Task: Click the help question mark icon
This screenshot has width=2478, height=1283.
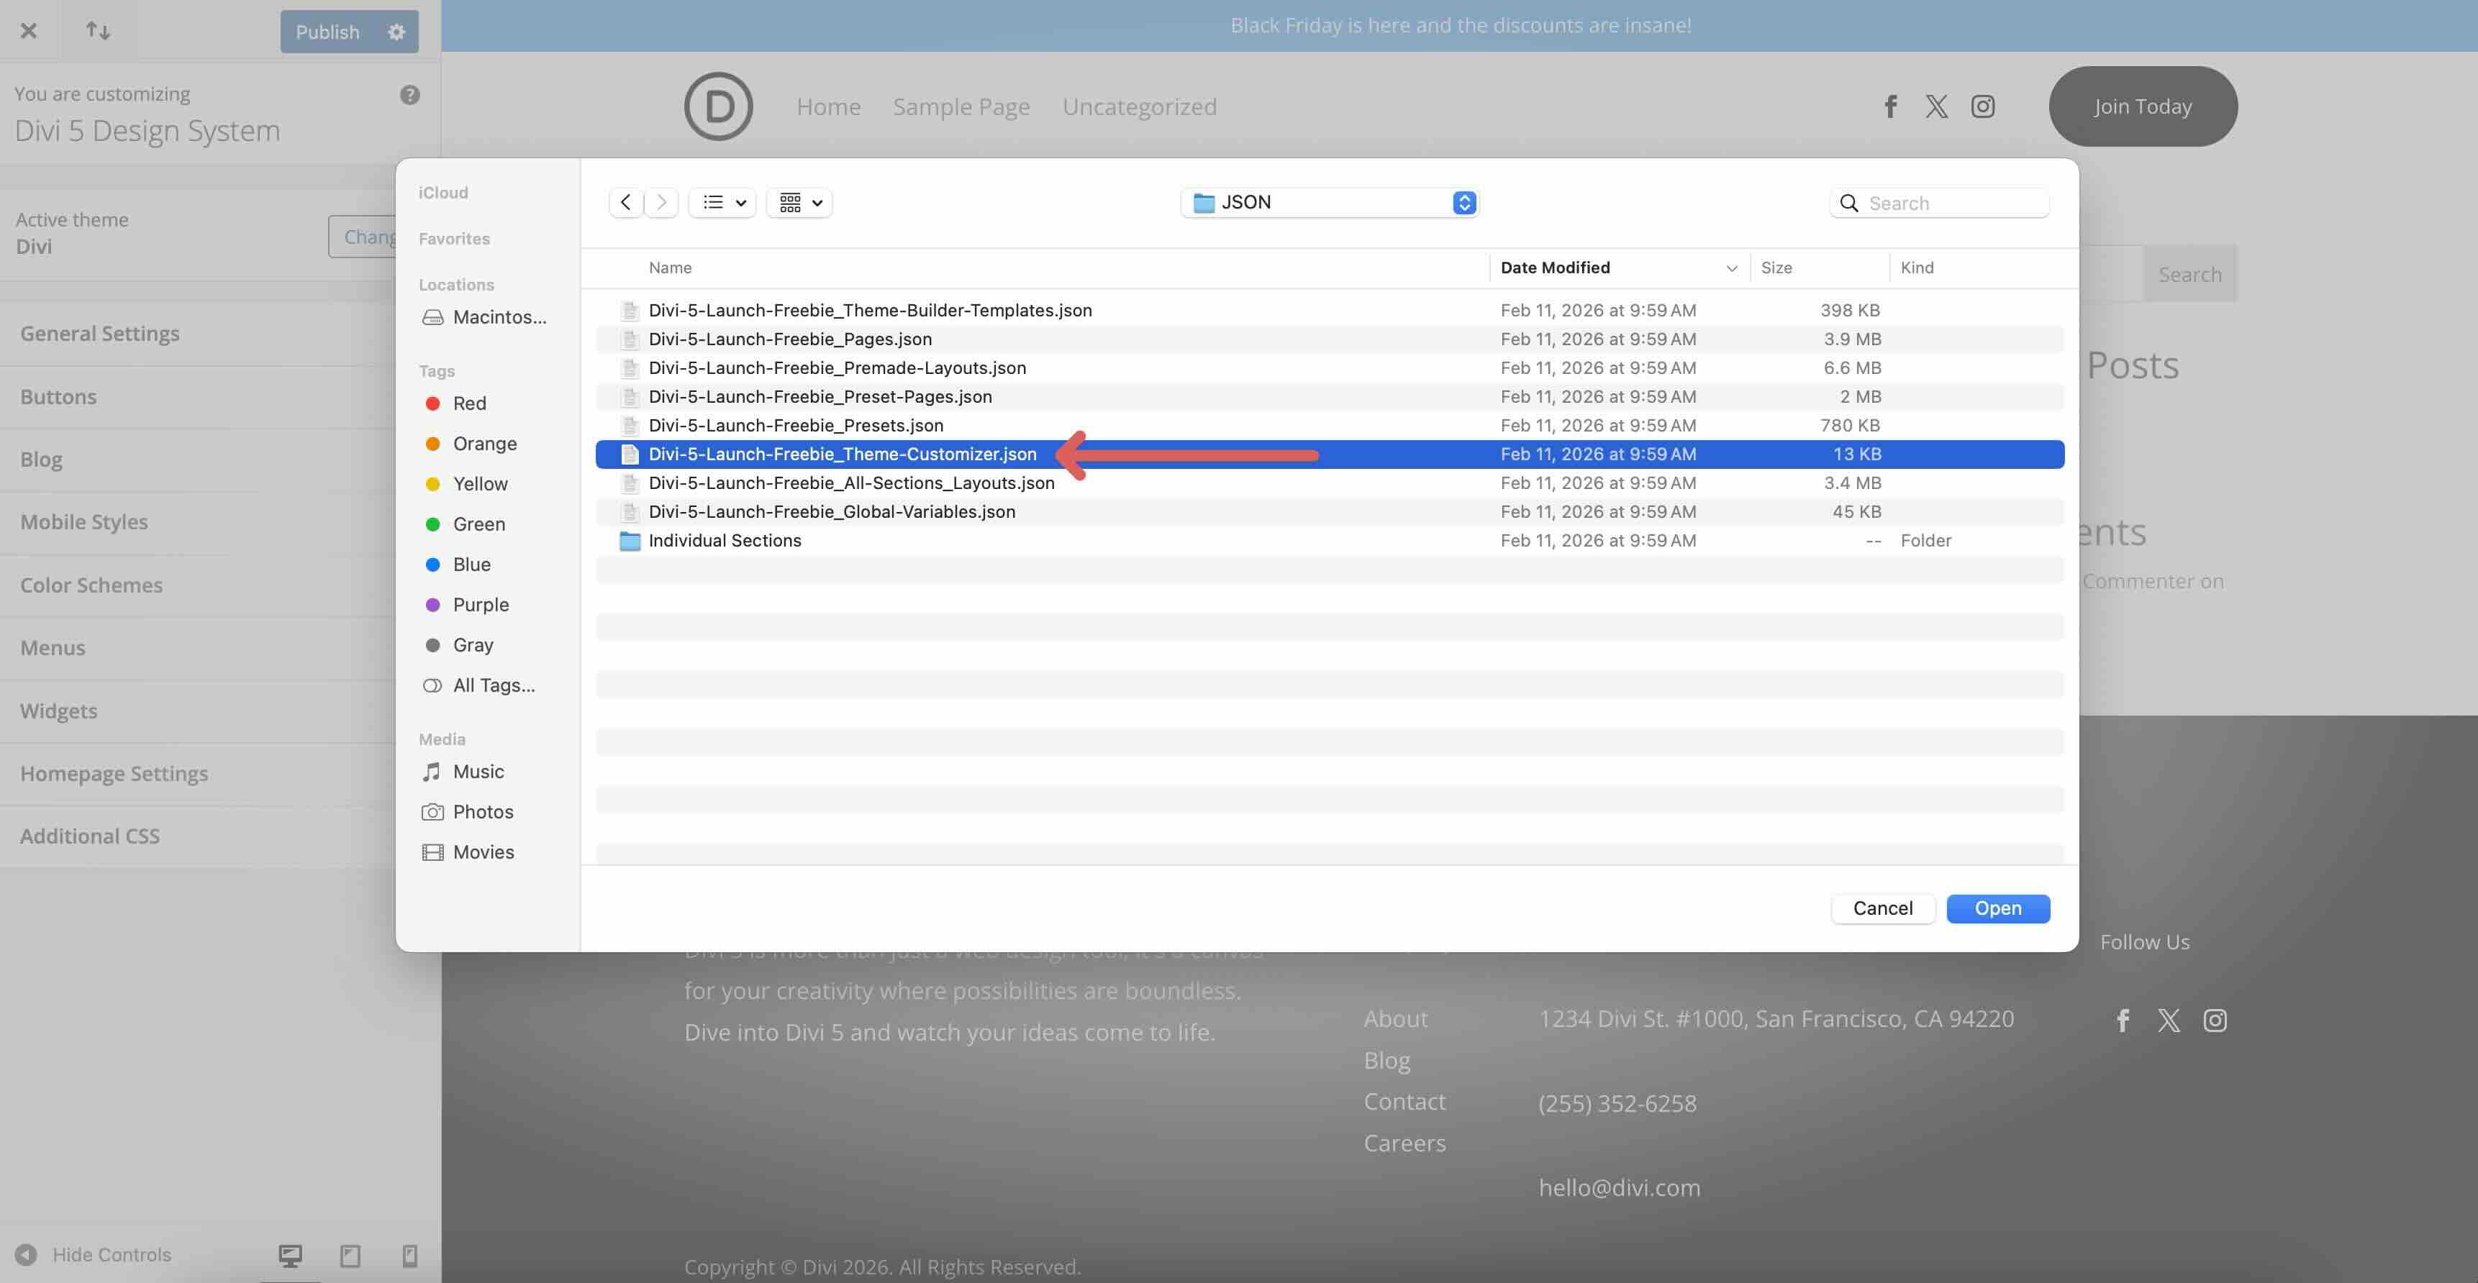Action: click(409, 93)
